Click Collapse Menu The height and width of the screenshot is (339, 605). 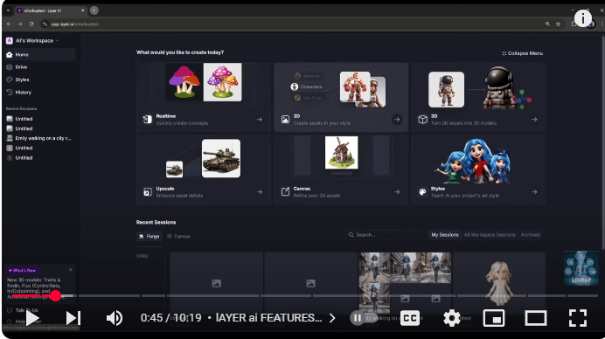[x=523, y=53]
